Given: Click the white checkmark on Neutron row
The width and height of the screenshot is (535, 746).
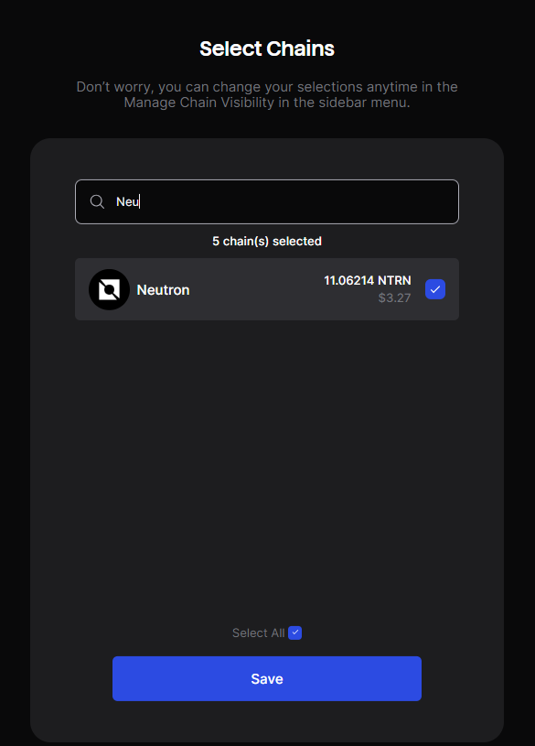Looking at the screenshot, I should coord(435,289).
